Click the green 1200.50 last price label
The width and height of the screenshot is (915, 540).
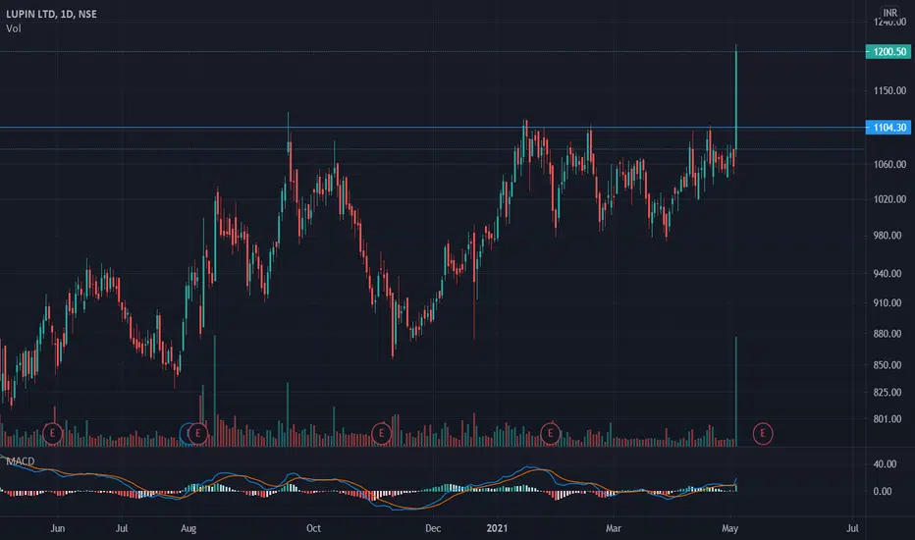(888, 52)
